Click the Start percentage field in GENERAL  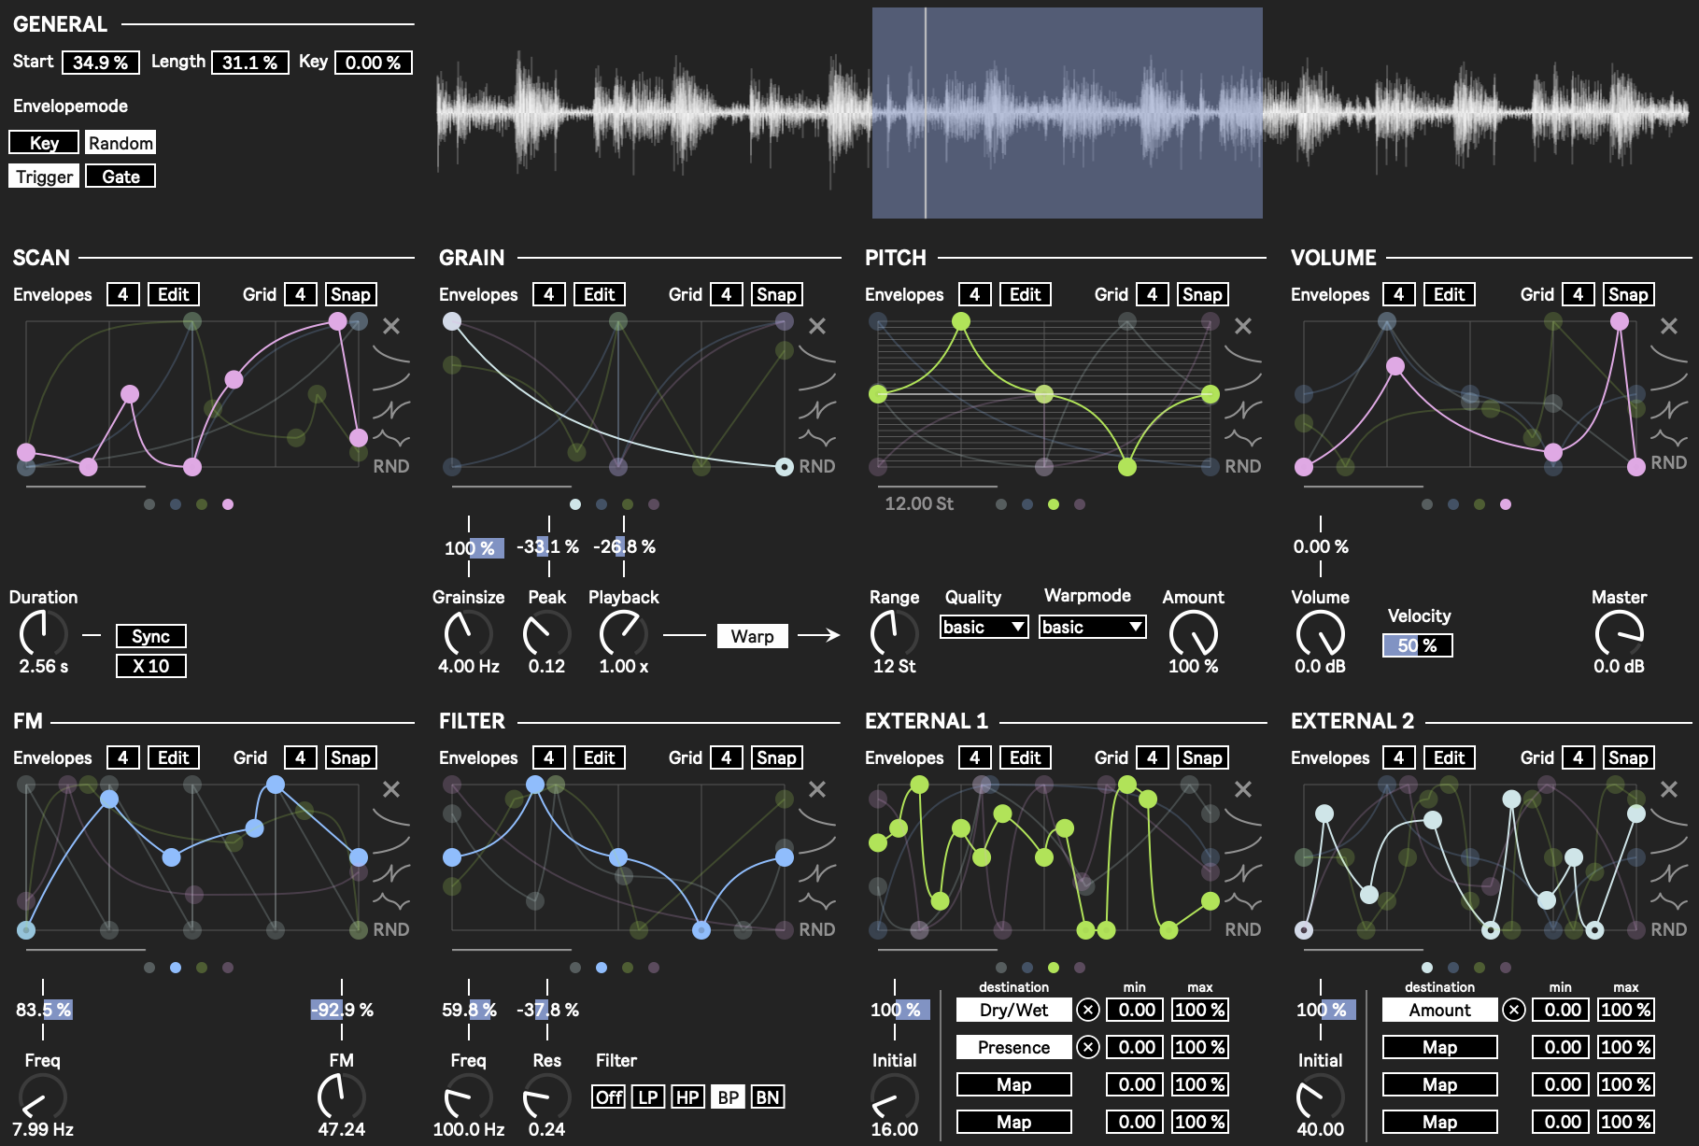click(101, 63)
